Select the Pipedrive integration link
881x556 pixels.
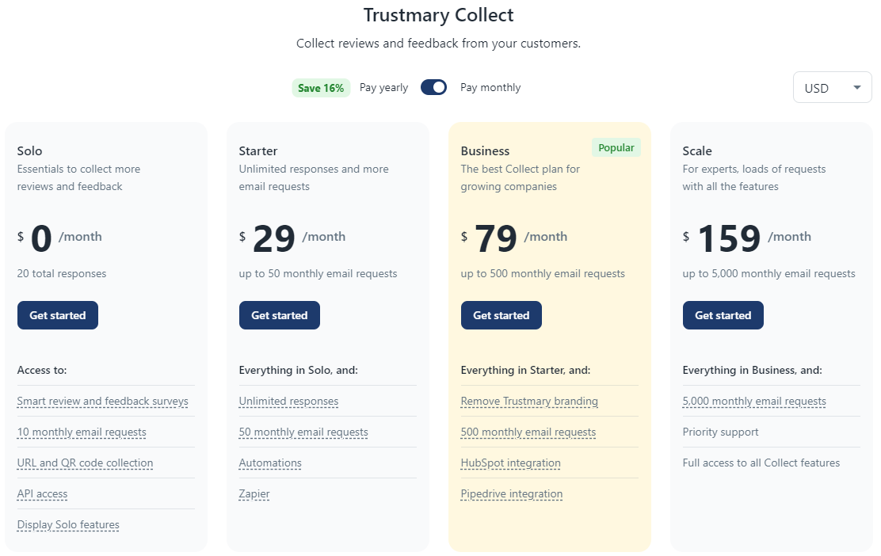[512, 494]
